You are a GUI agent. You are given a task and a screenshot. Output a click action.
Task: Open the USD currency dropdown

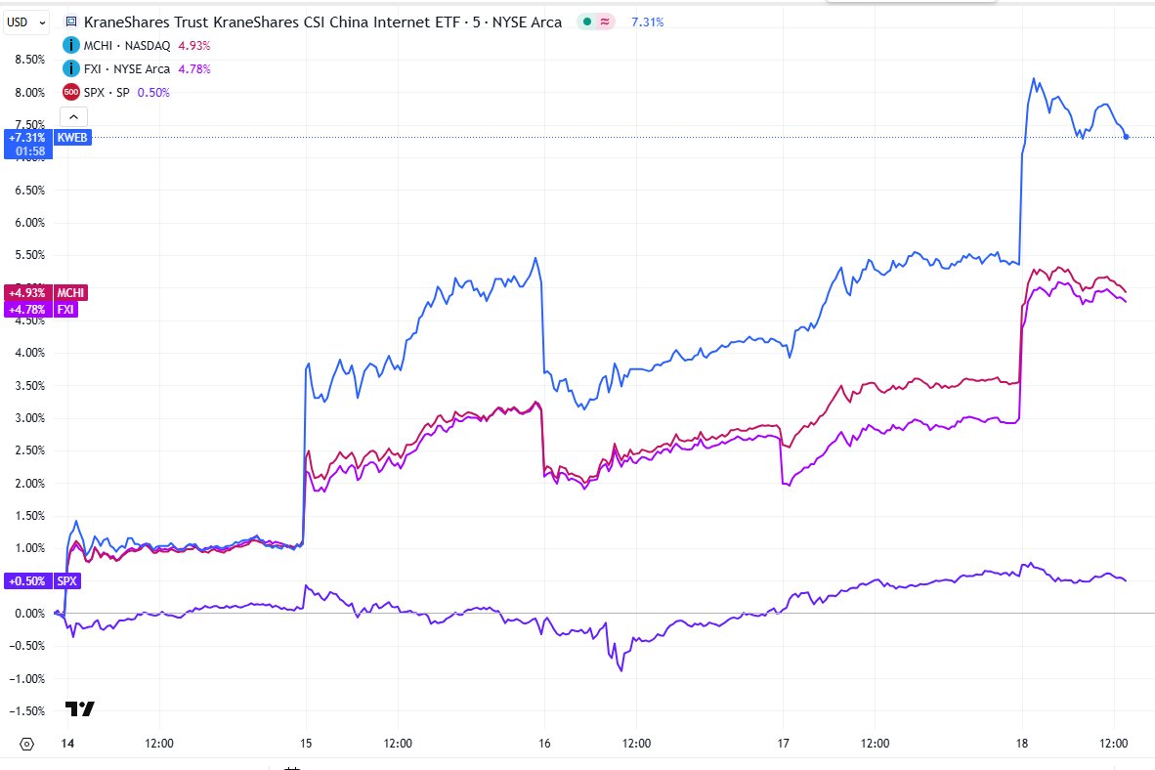[x=26, y=22]
